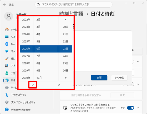Choose 8月 in the month list
147x114 pixels.
point(38,63)
